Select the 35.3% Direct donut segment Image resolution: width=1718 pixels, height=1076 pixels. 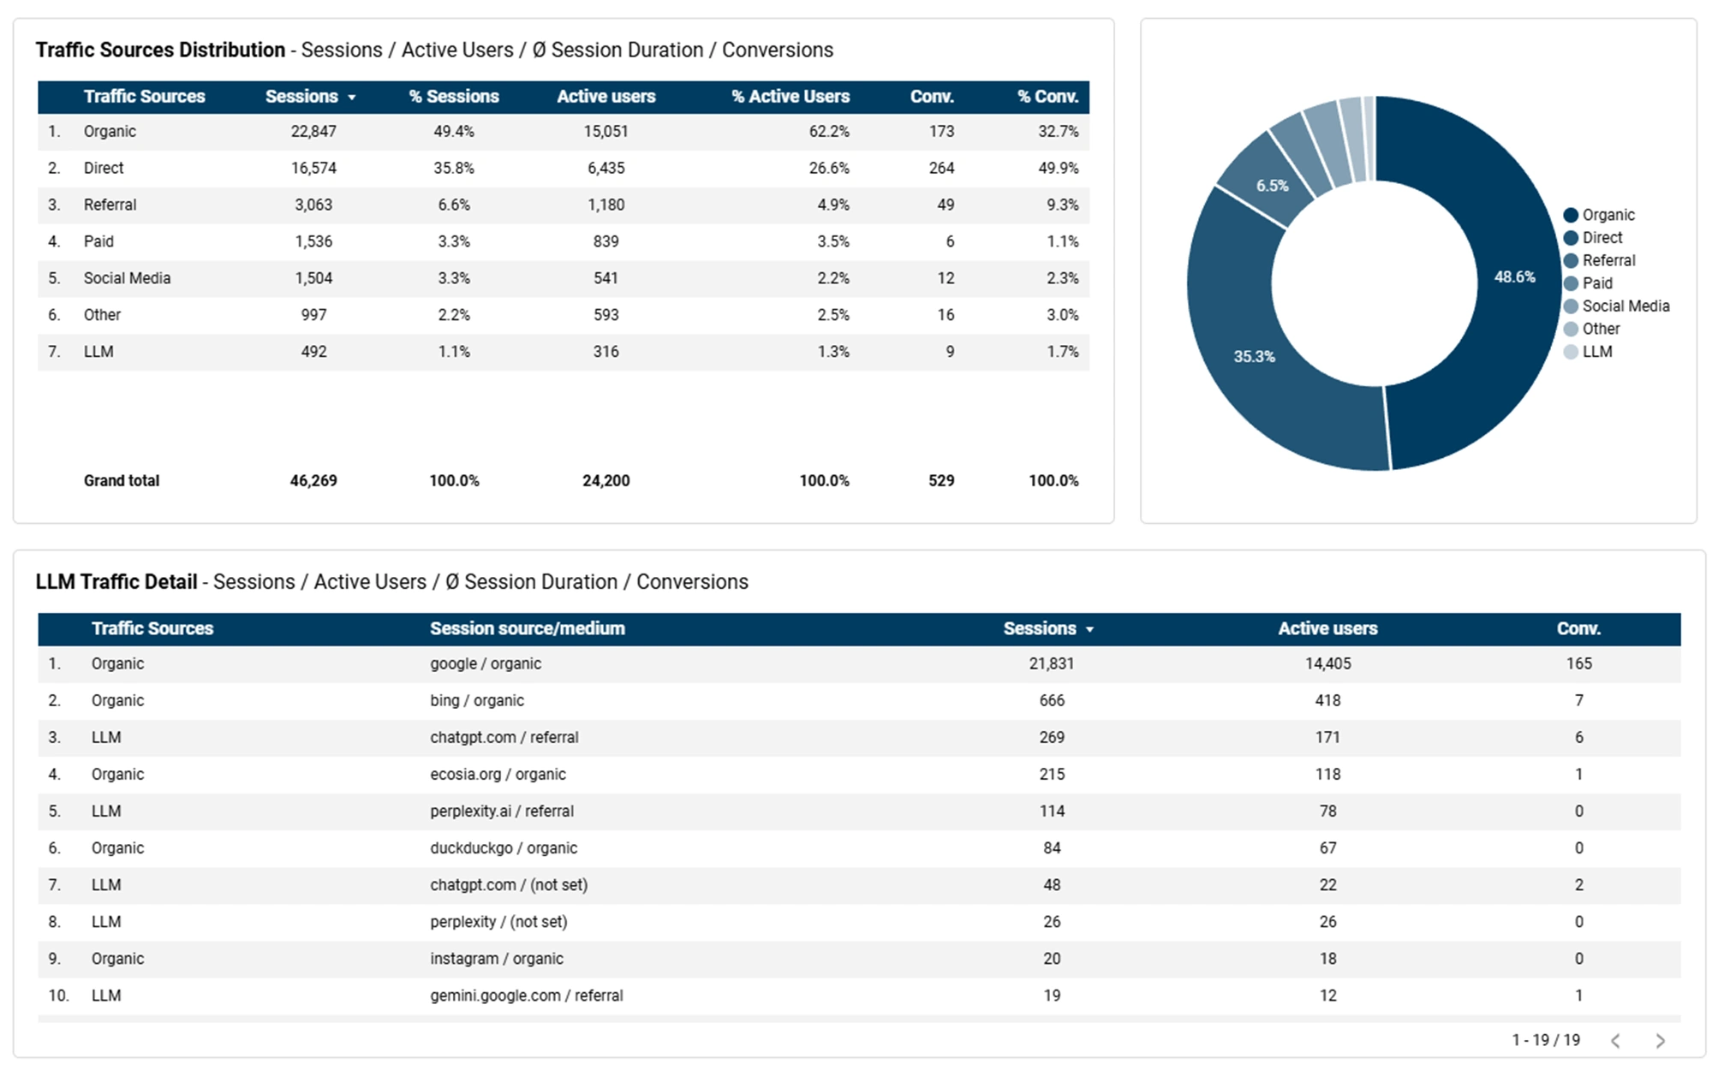coord(1254,357)
